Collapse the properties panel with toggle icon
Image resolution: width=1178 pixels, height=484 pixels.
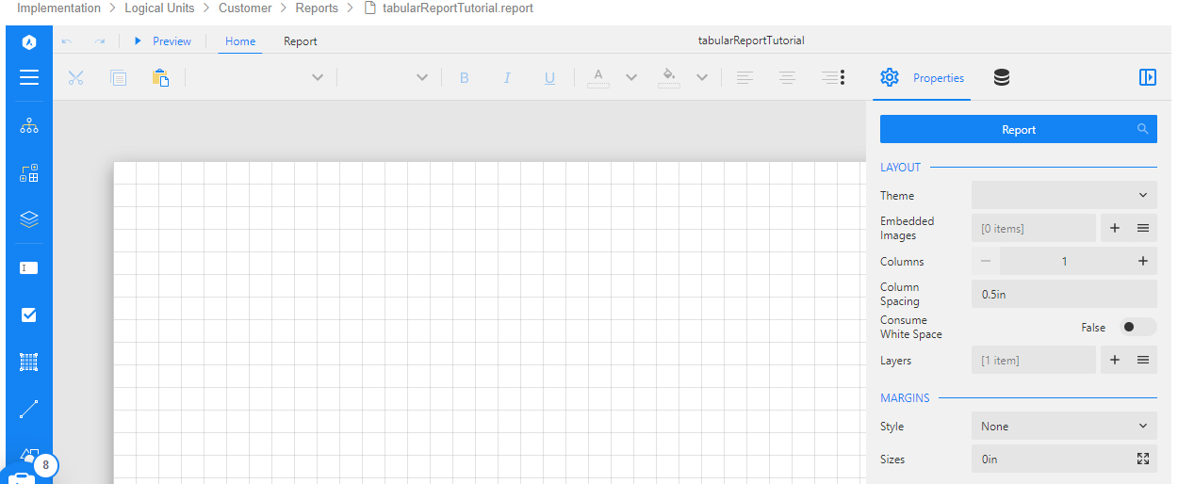click(x=1147, y=77)
